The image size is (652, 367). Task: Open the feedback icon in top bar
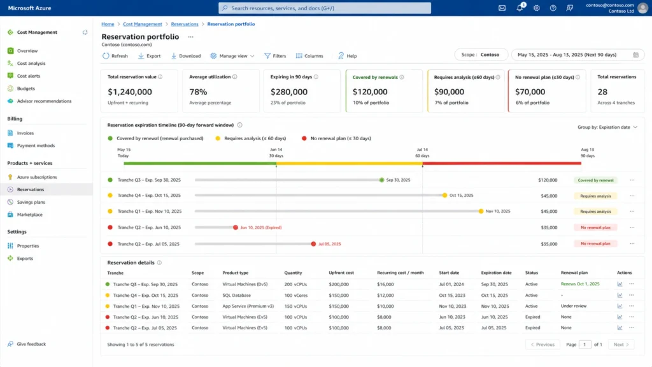pyautogui.click(x=570, y=8)
